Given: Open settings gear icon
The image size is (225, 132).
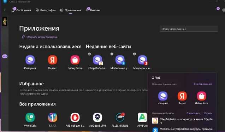Looking at the screenshot, I should [224, 10].
